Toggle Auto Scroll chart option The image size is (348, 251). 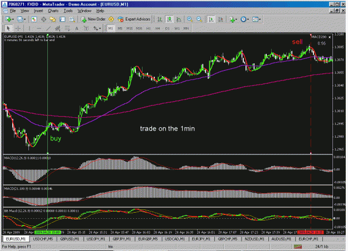pyautogui.click(x=211, y=19)
